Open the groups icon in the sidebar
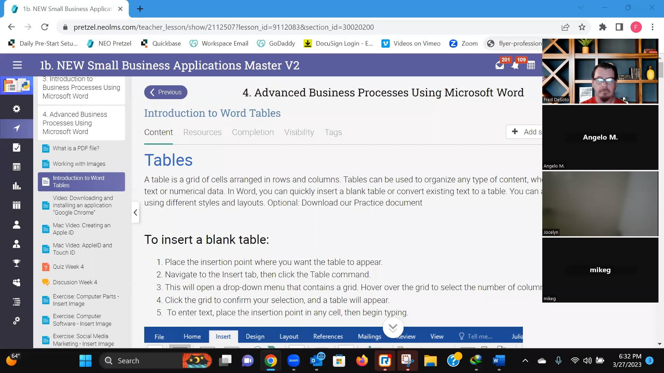The width and height of the screenshot is (664, 373). coord(16,282)
